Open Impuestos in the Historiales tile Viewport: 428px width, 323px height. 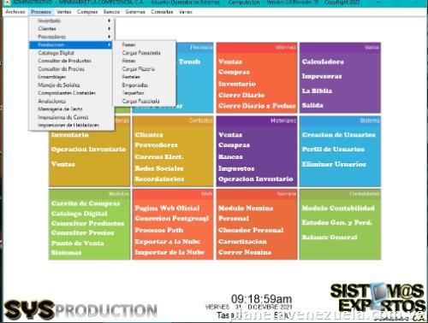[x=236, y=168]
